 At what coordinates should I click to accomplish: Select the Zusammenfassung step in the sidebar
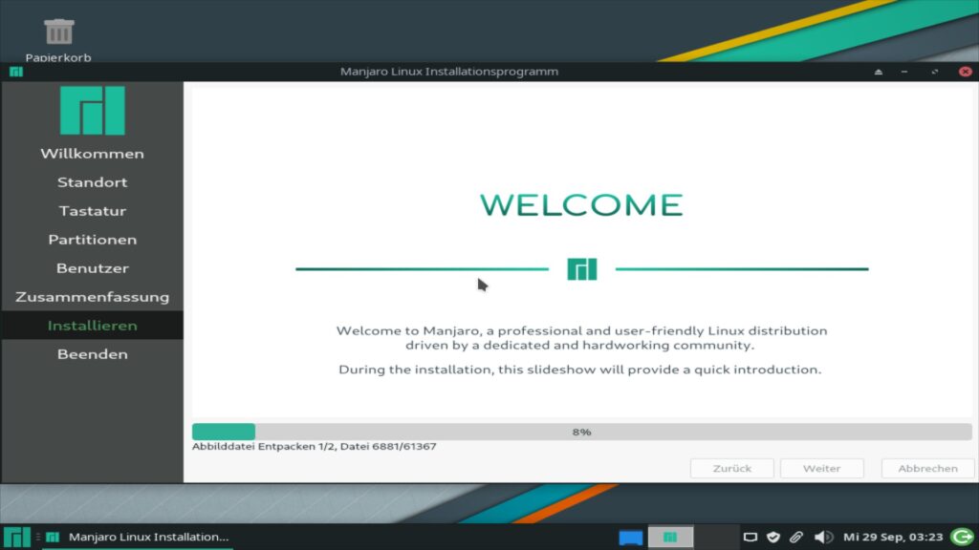pyautogui.click(x=93, y=297)
